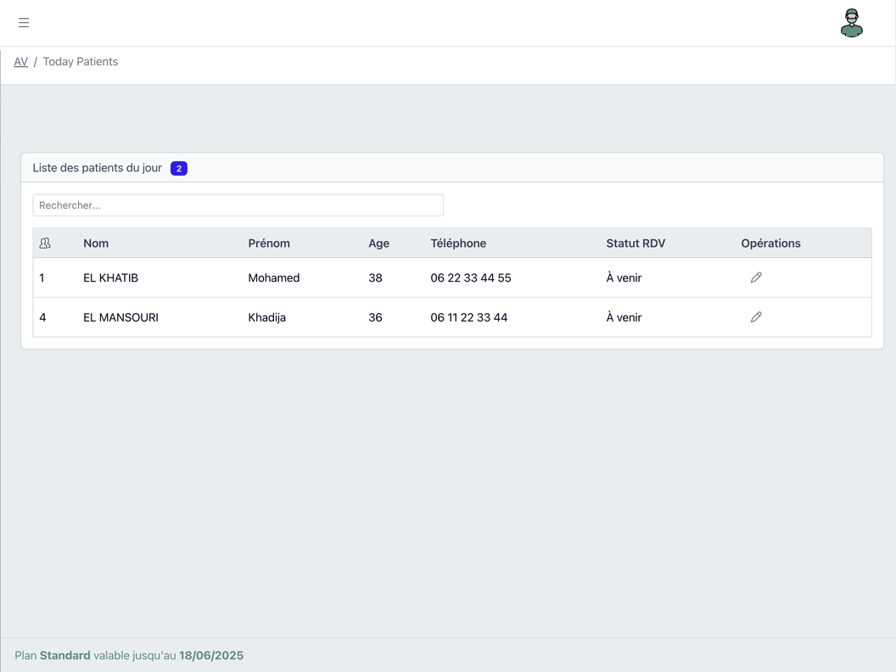896x672 pixels.
Task: Click the Statut RDV column header
Action: (x=636, y=244)
